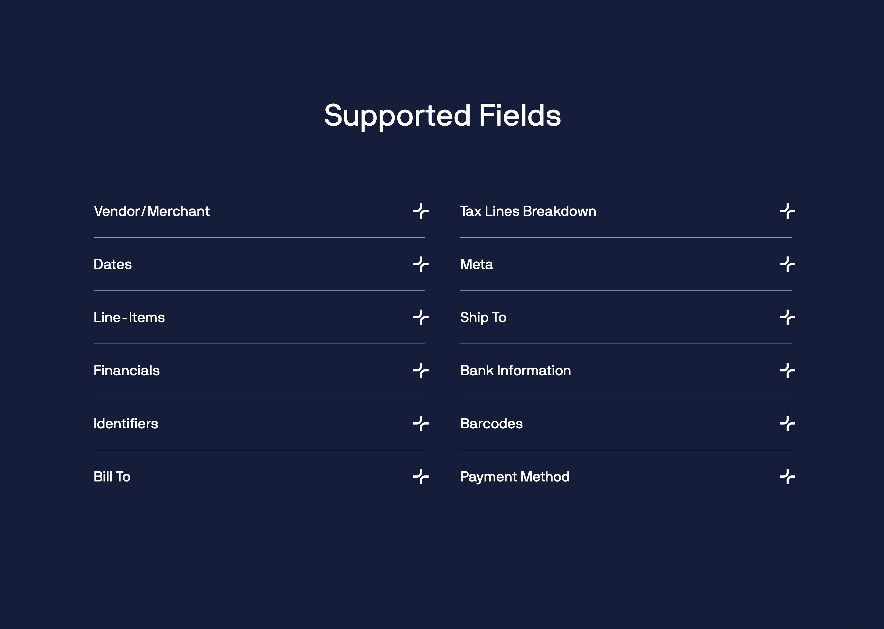This screenshot has width=884, height=629.
Task: Click the plus icon beside Ship To
Action: click(x=787, y=318)
